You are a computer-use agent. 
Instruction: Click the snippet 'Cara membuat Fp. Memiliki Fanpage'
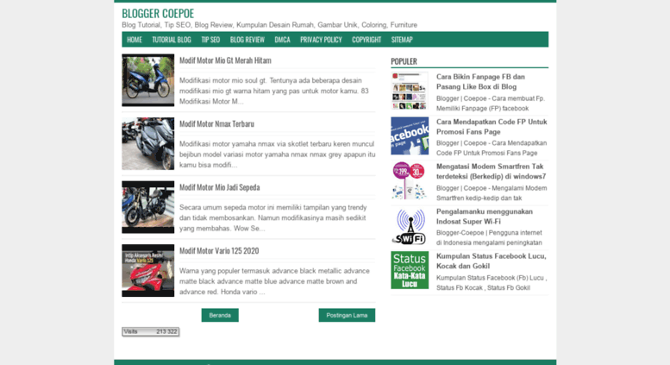tap(491, 104)
